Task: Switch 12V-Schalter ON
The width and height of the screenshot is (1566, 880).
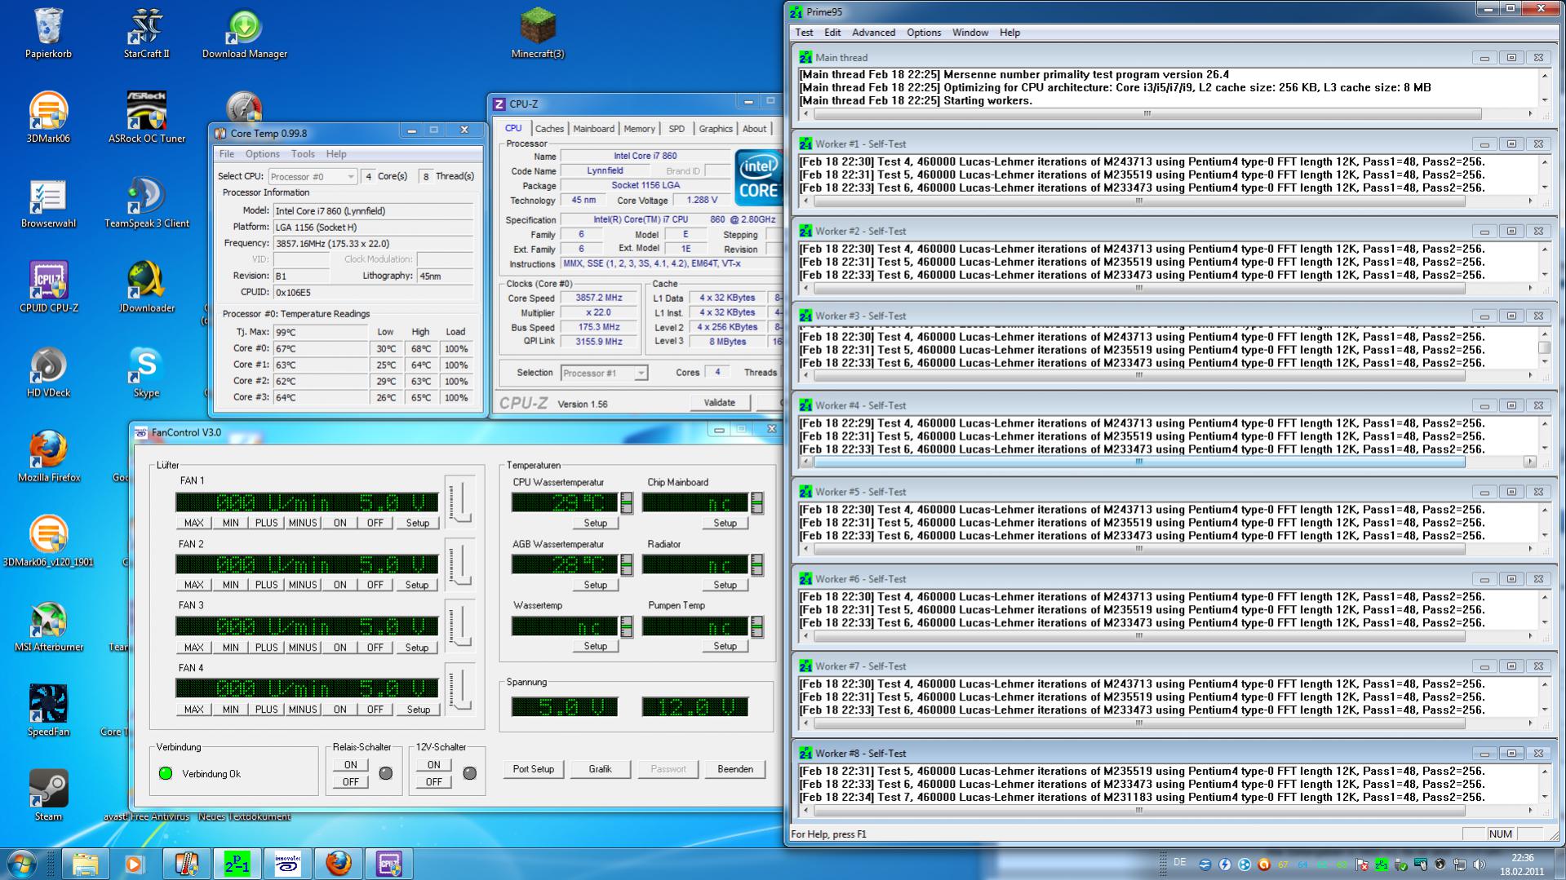Action: tap(433, 765)
